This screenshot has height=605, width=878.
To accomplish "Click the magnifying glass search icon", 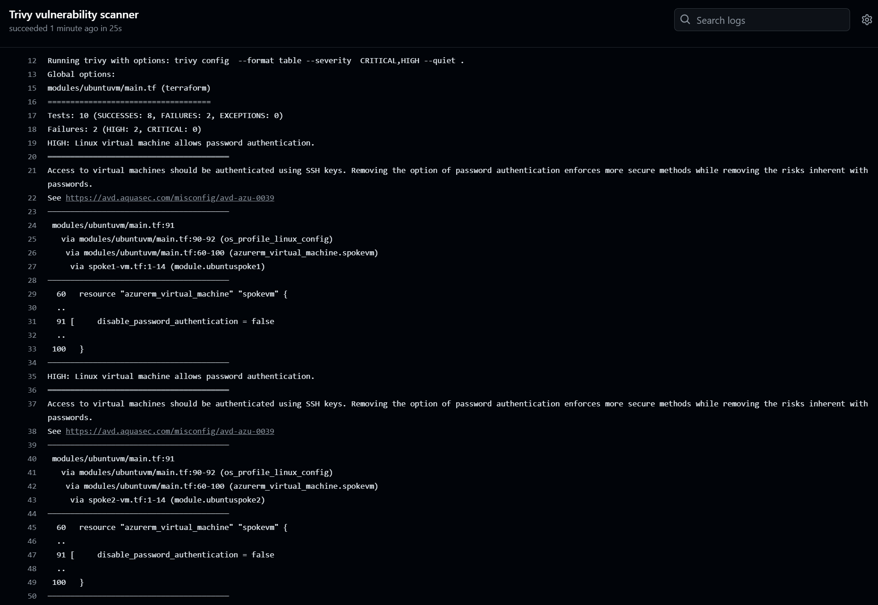I will pyautogui.click(x=685, y=20).
